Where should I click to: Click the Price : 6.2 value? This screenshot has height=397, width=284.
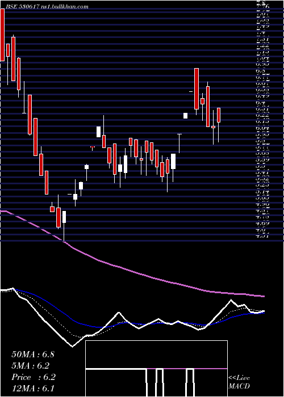(x=34, y=377)
